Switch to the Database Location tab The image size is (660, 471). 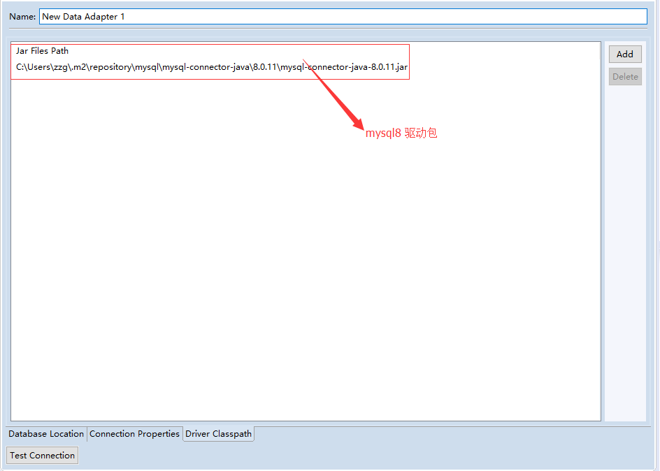46,433
